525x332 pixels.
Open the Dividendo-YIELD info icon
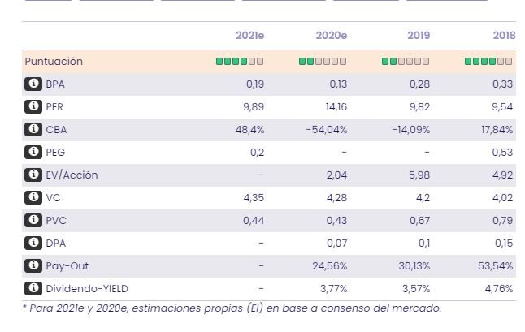[x=33, y=288]
